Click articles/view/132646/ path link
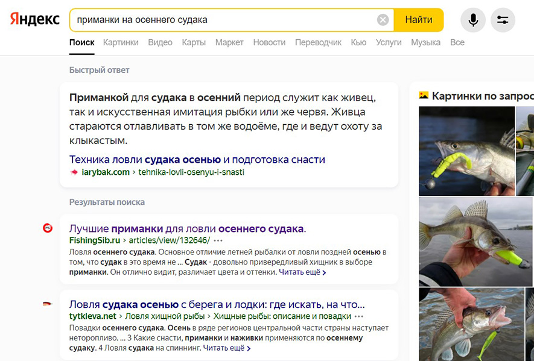Image resolution: width=534 pixels, height=361 pixels. (x=170, y=240)
